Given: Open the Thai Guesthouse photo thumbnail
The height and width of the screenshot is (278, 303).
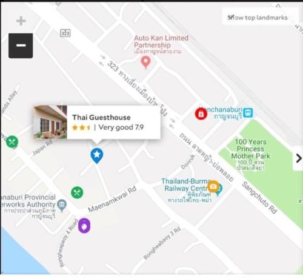Looking at the screenshot, I should click(x=50, y=122).
